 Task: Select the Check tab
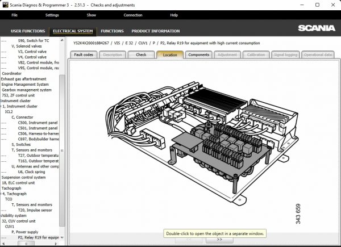pos(141,55)
